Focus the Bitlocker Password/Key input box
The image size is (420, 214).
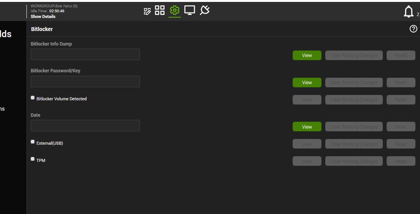[x=85, y=82]
